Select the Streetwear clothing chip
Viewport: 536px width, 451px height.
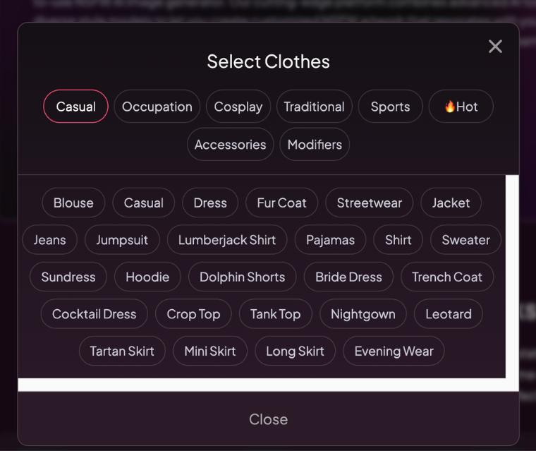(369, 203)
